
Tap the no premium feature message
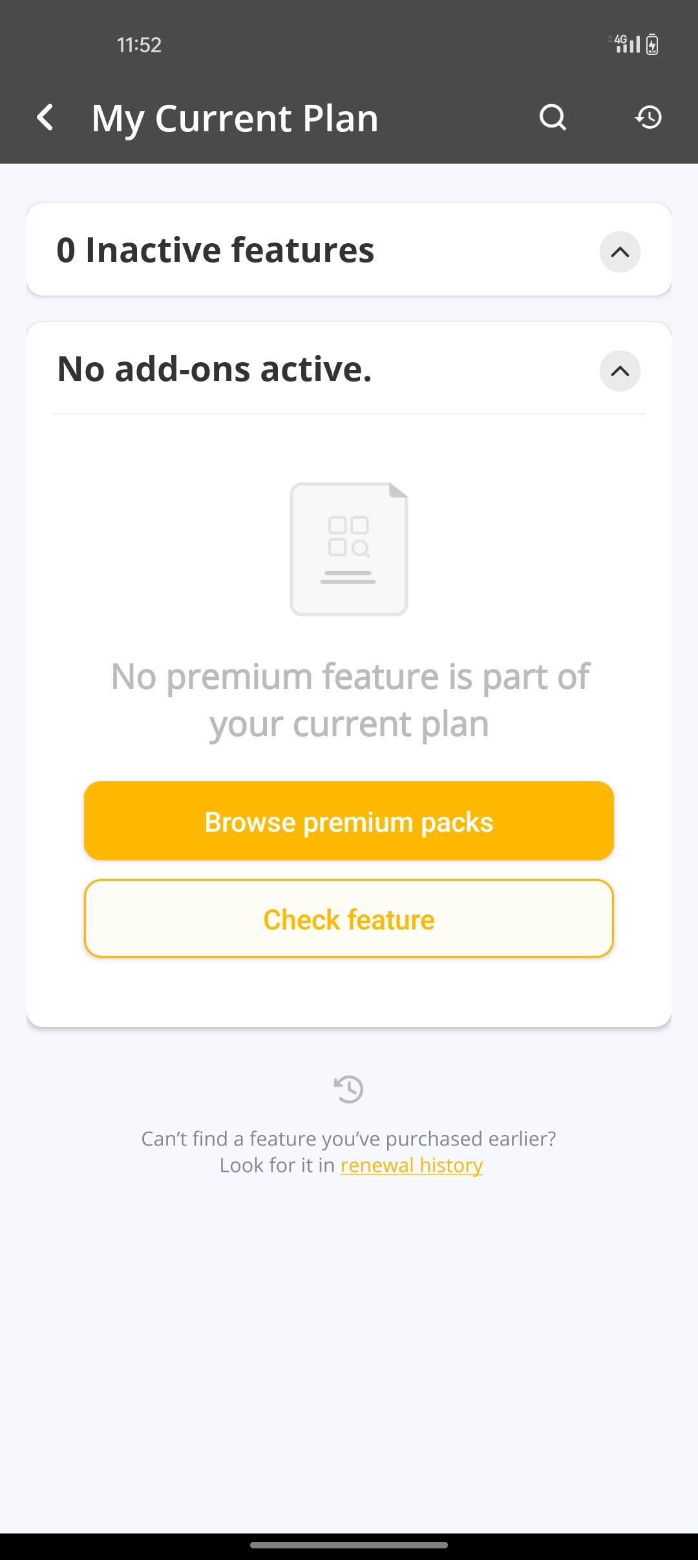pos(349,700)
